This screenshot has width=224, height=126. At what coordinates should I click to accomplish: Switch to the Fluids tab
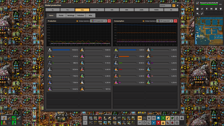pyautogui.click(x=61, y=15)
